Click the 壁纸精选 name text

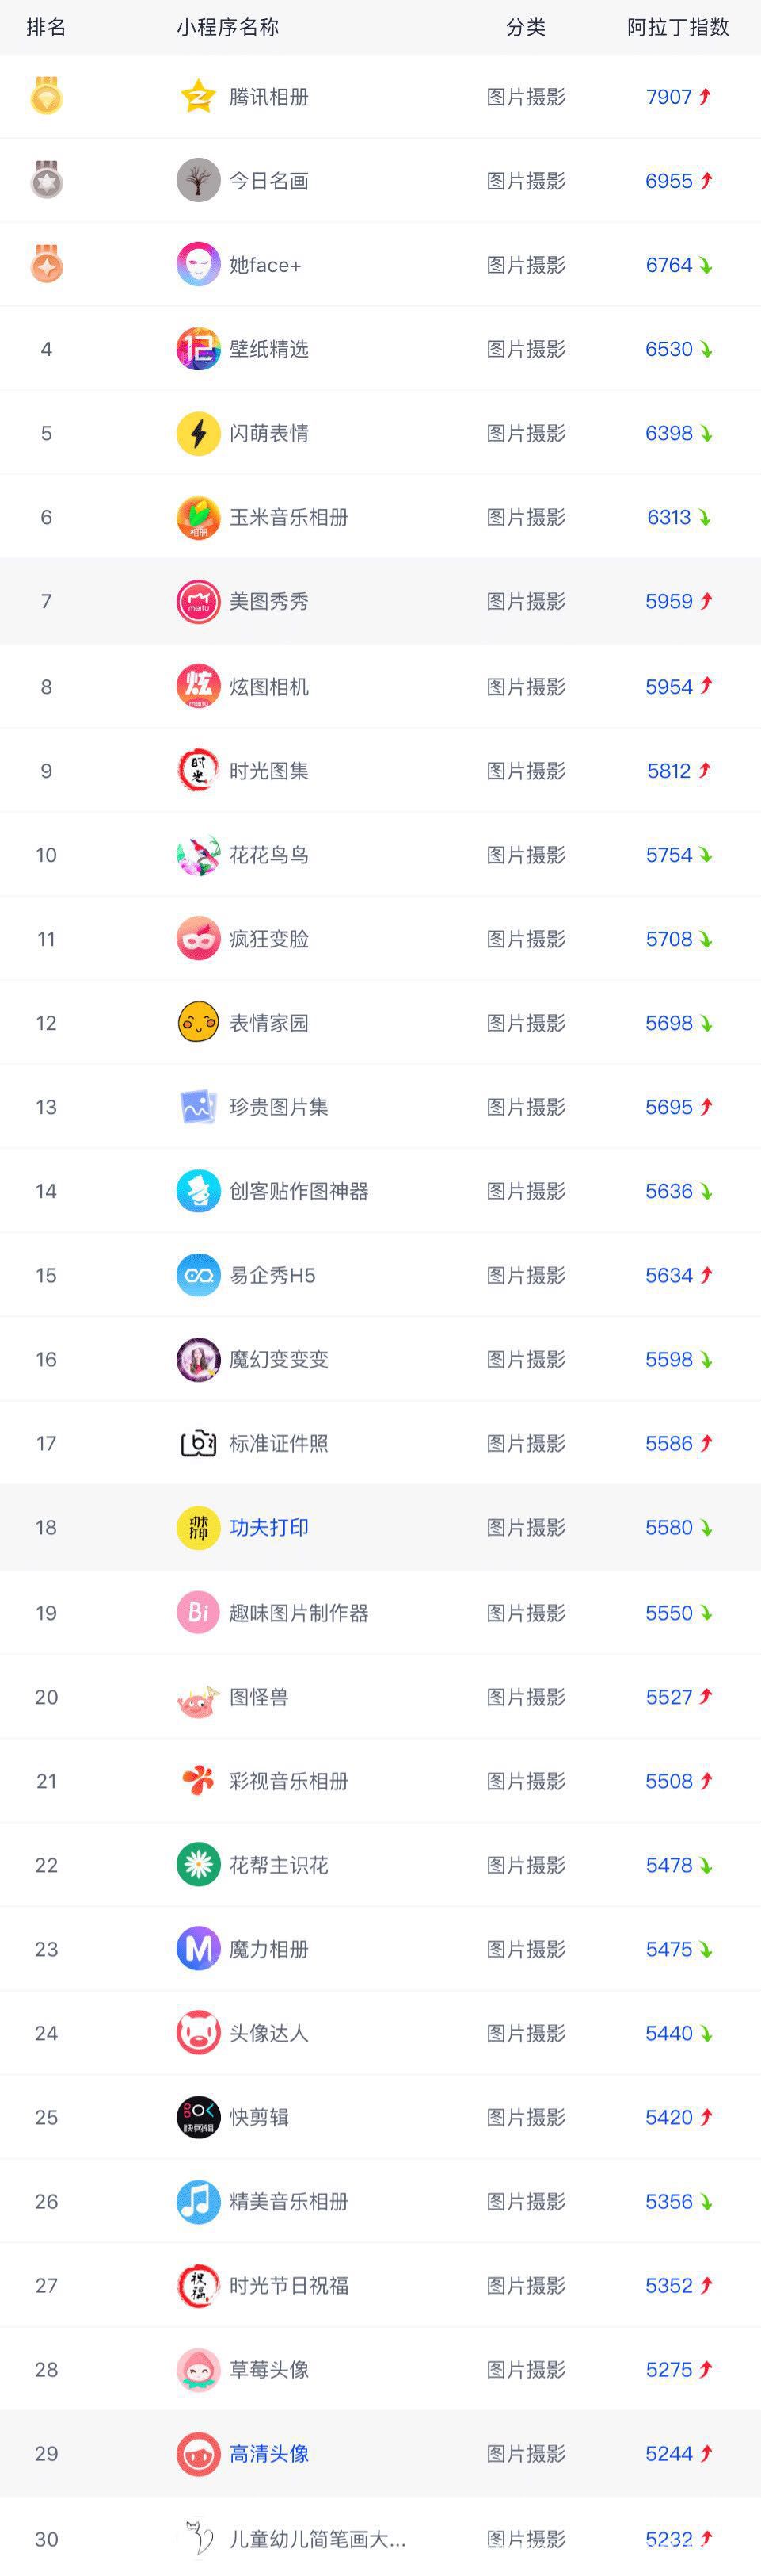click(268, 349)
